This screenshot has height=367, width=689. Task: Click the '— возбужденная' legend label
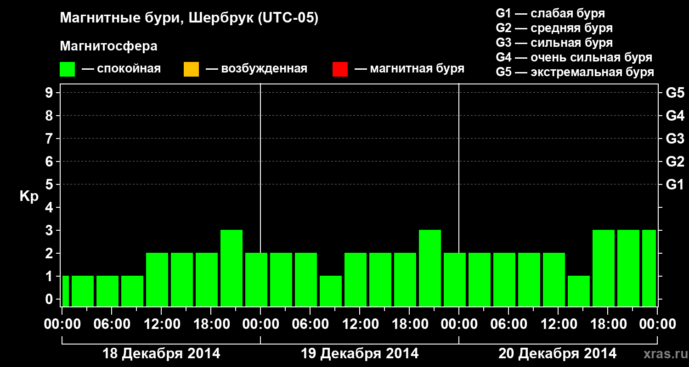[256, 69]
